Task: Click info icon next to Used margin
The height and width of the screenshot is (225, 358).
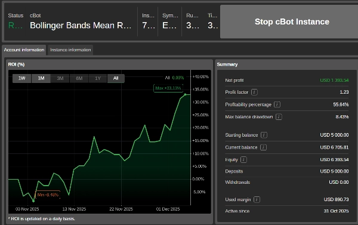Action: pyautogui.click(x=257, y=199)
